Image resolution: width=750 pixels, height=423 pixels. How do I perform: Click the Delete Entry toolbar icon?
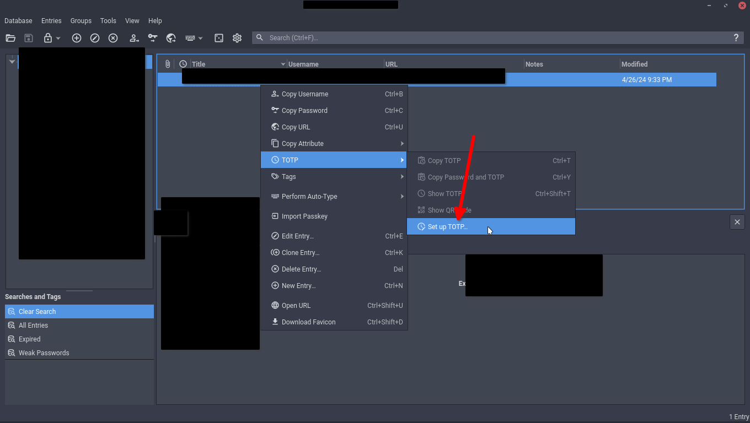[x=113, y=38]
